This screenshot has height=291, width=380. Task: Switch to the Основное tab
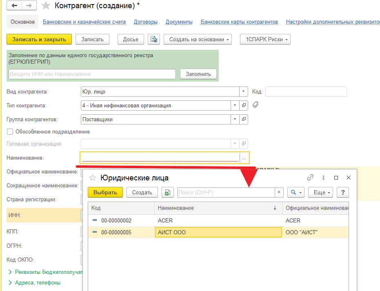tap(22, 22)
